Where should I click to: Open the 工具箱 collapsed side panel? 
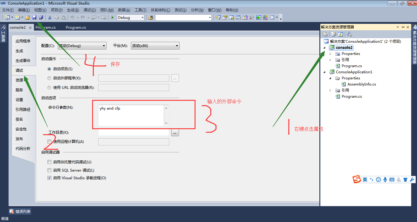[x=3, y=34]
